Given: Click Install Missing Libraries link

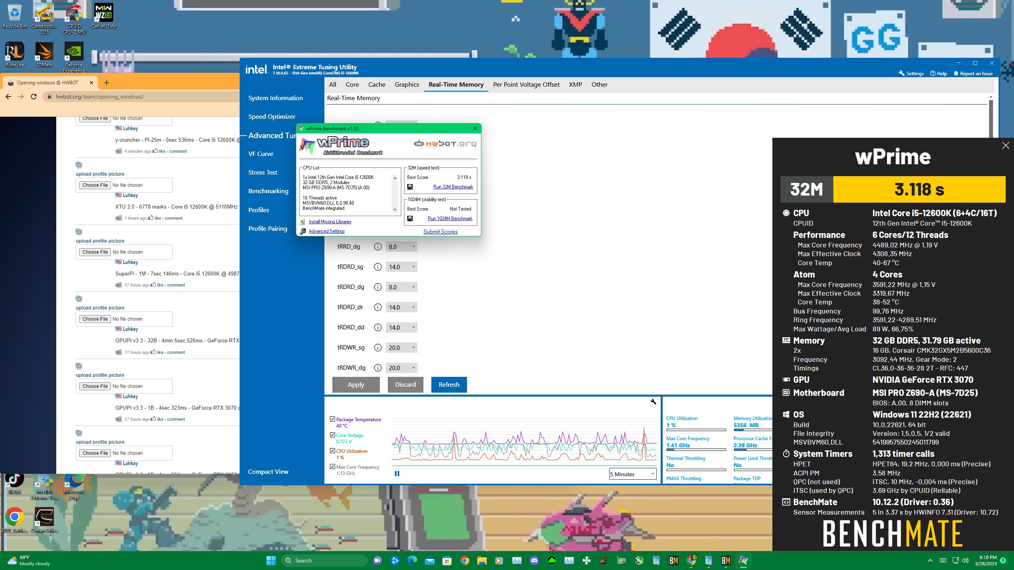Looking at the screenshot, I should click(330, 222).
